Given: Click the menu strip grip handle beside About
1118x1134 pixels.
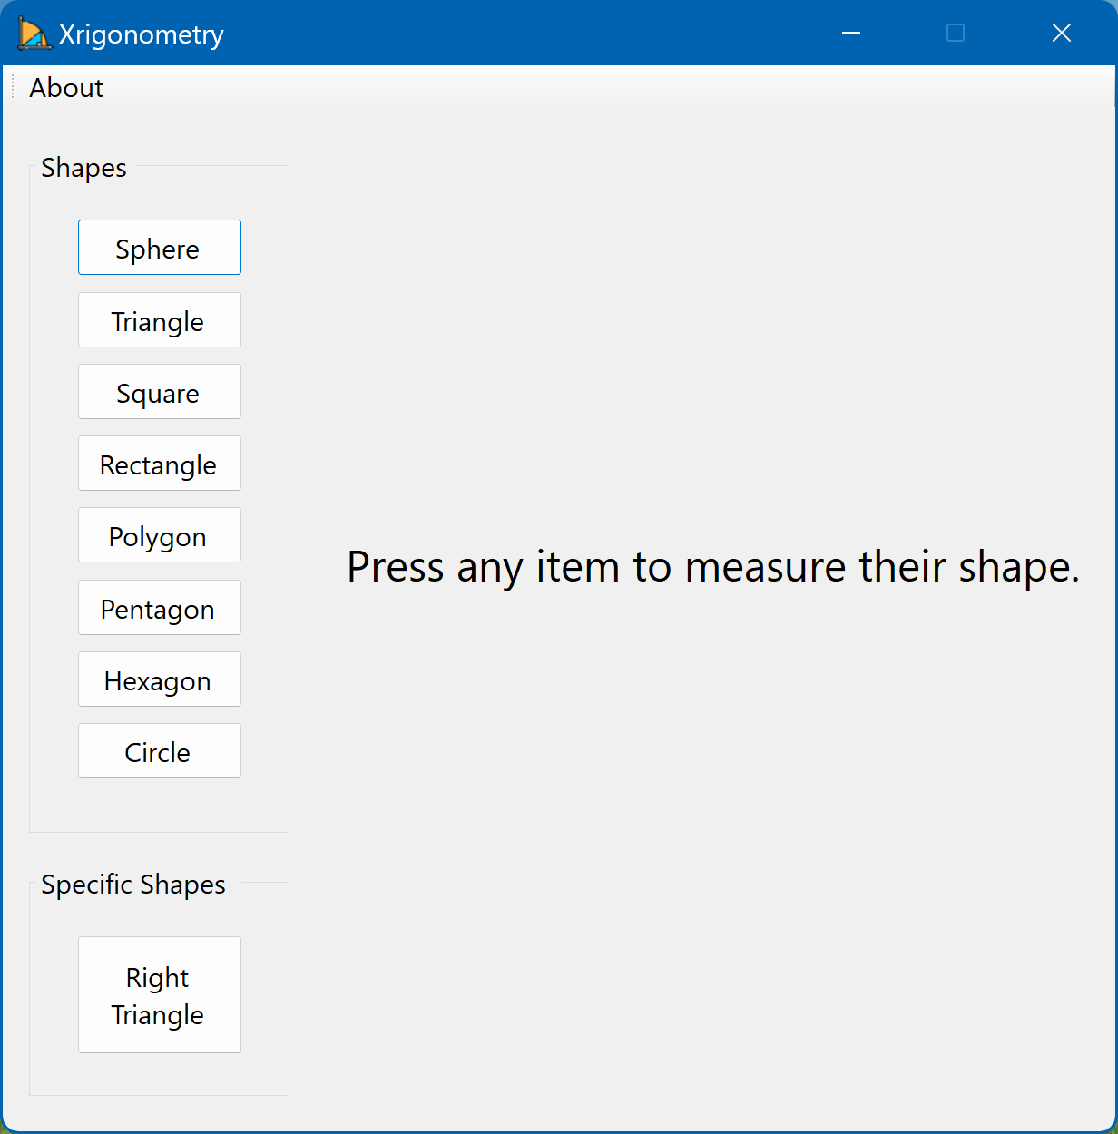Looking at the screenshot, I should point(13,88).
